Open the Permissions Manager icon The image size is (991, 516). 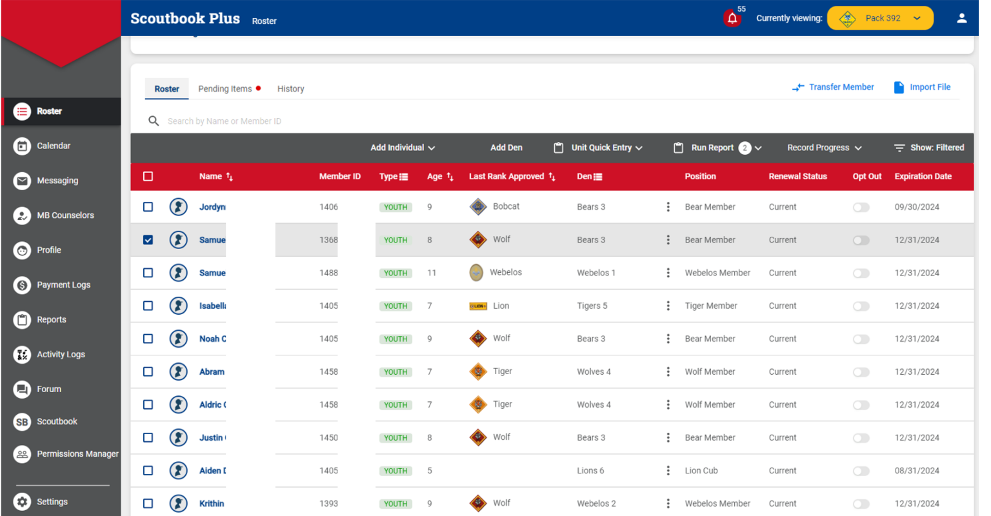click(21, 453)
